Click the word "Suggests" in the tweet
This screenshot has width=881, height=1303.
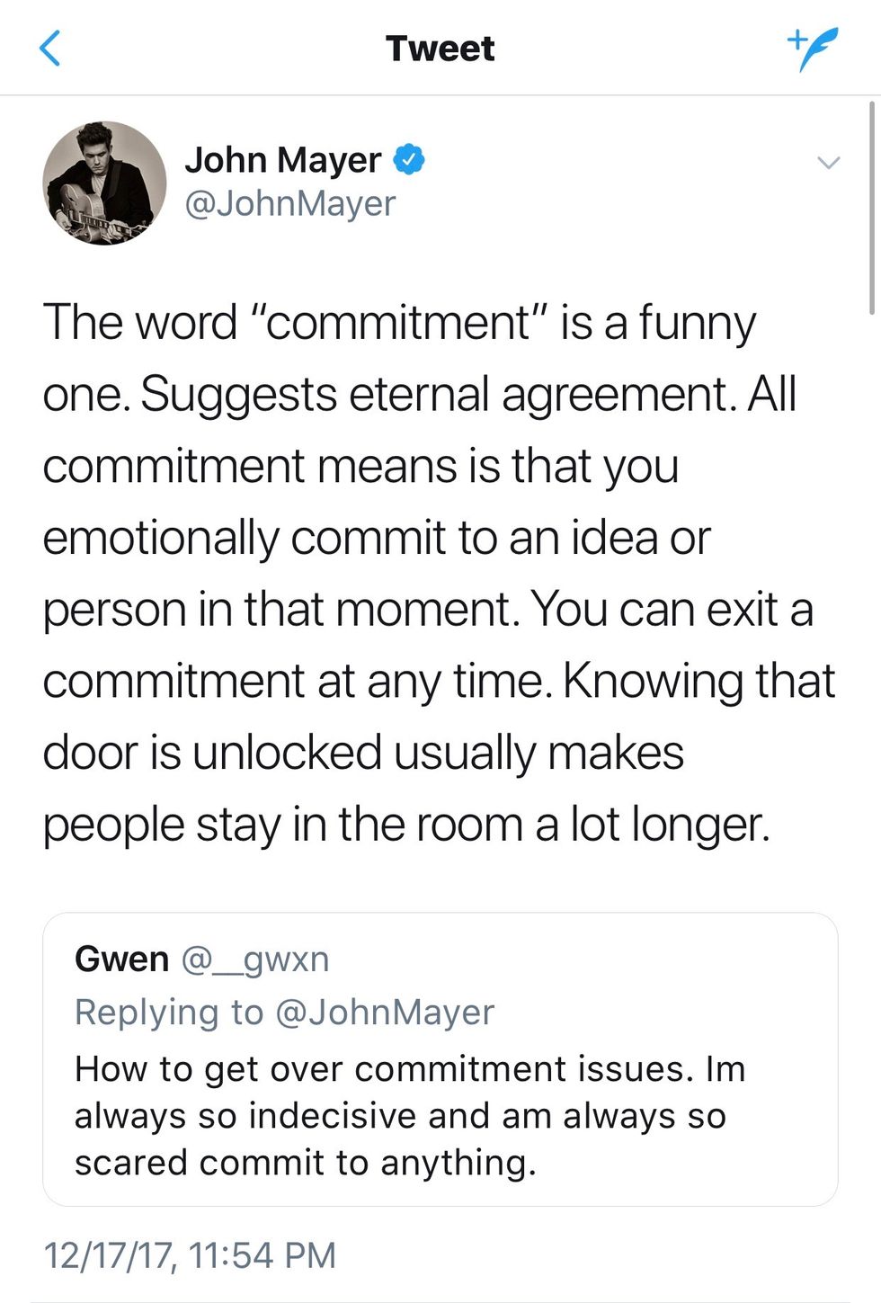pos(238,395)
